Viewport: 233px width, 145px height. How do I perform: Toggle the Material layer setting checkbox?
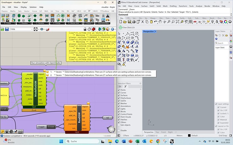(x=218, y=119)
